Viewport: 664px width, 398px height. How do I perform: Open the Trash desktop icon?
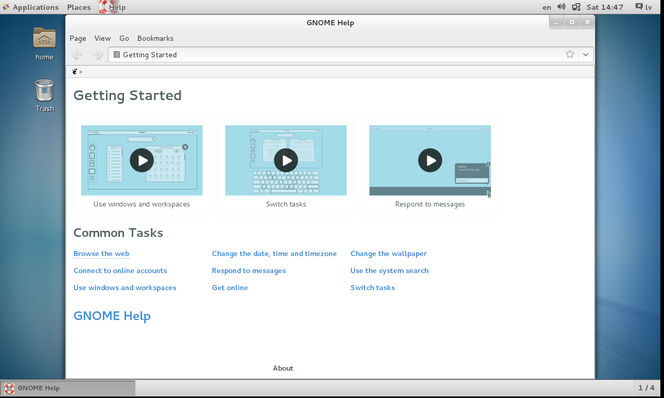(x=44, y=95)
